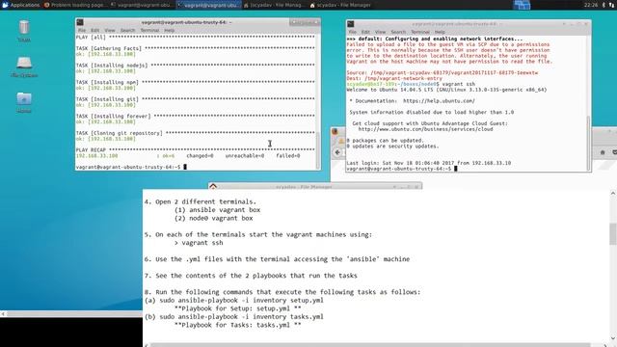Open Search menu in the right terminal
617x347 pixels.
pos(398,32)
